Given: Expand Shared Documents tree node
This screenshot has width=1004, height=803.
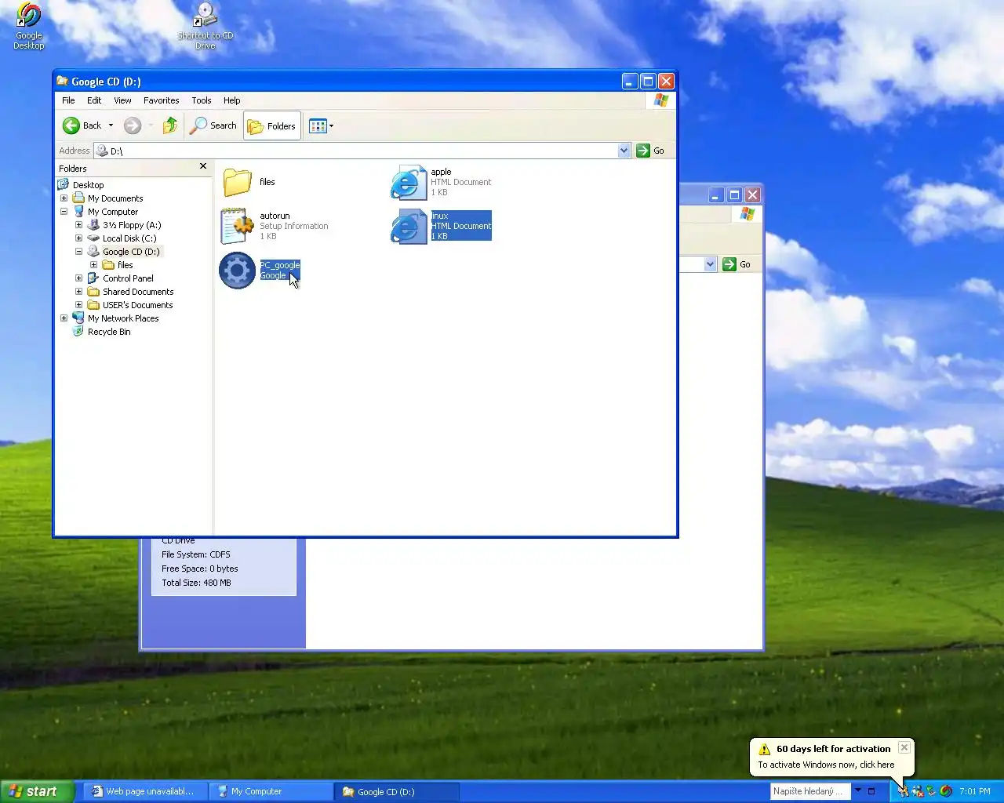Looking at the screenshot, I should [79, 292].
